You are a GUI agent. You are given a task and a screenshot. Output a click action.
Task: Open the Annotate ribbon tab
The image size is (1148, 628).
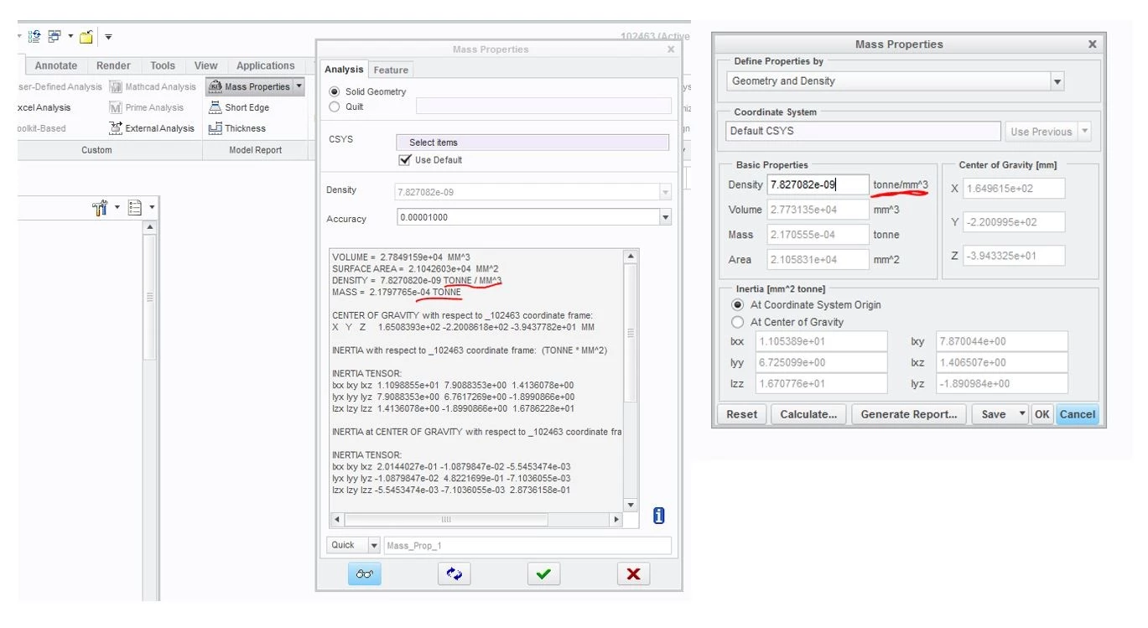(56, 65)
